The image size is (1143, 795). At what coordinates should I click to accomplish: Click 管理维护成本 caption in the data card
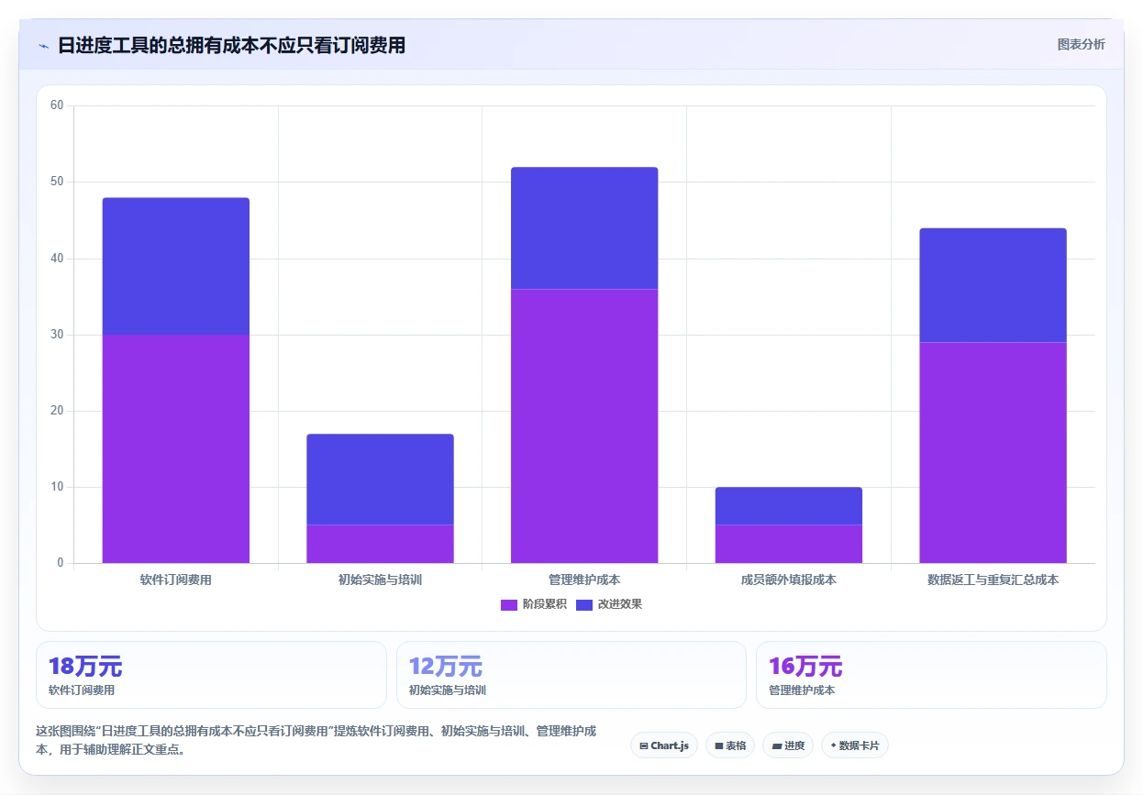click(x=802, y=690)
